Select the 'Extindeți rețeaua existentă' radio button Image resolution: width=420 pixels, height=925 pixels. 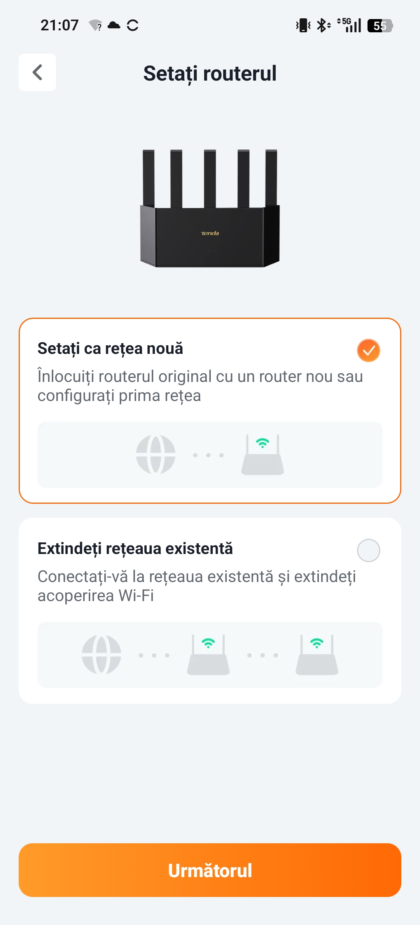pyautogui.click(x=368, y=550)
